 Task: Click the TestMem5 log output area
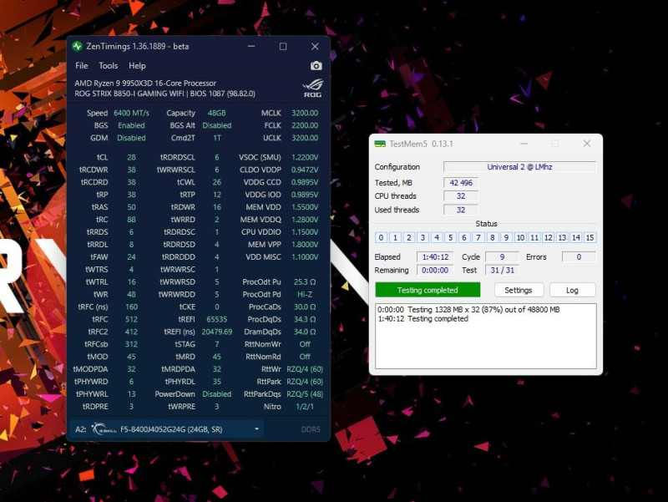[486, 336]
